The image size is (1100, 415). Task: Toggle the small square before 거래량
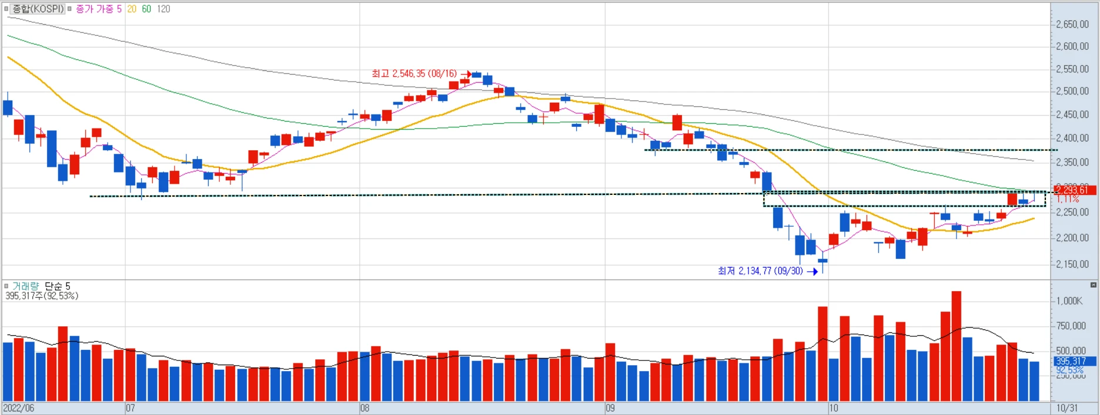(6, 286)
